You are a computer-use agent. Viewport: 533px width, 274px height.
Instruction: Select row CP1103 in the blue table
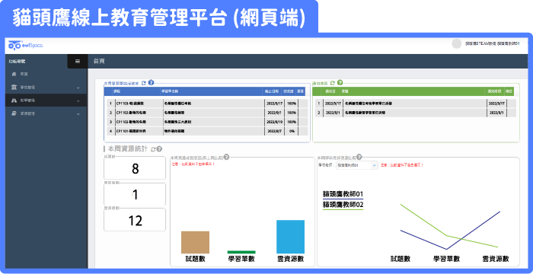207,104
